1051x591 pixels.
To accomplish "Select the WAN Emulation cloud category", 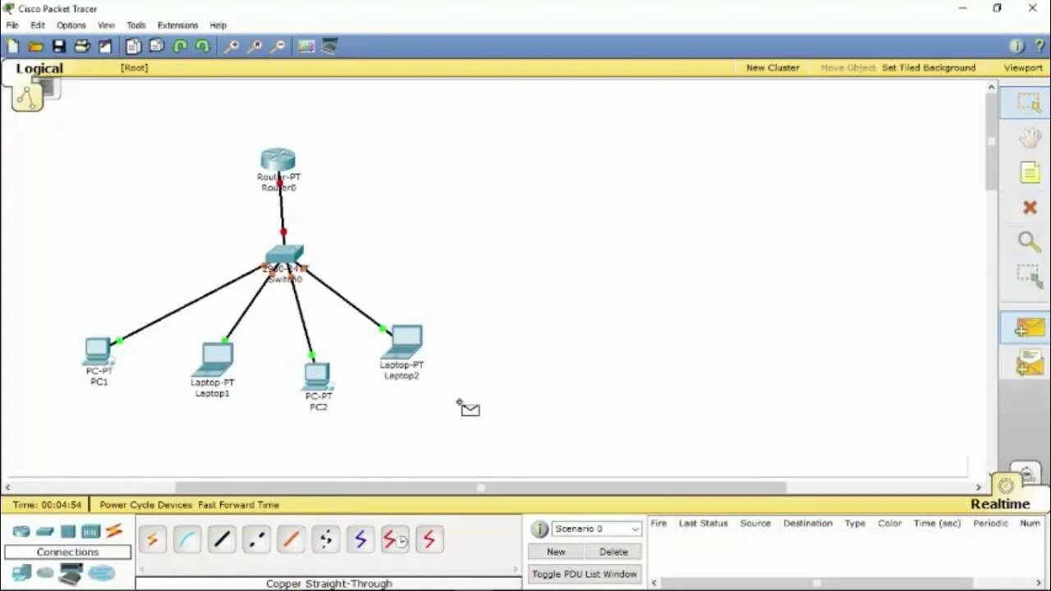I will tap(45, 573).
